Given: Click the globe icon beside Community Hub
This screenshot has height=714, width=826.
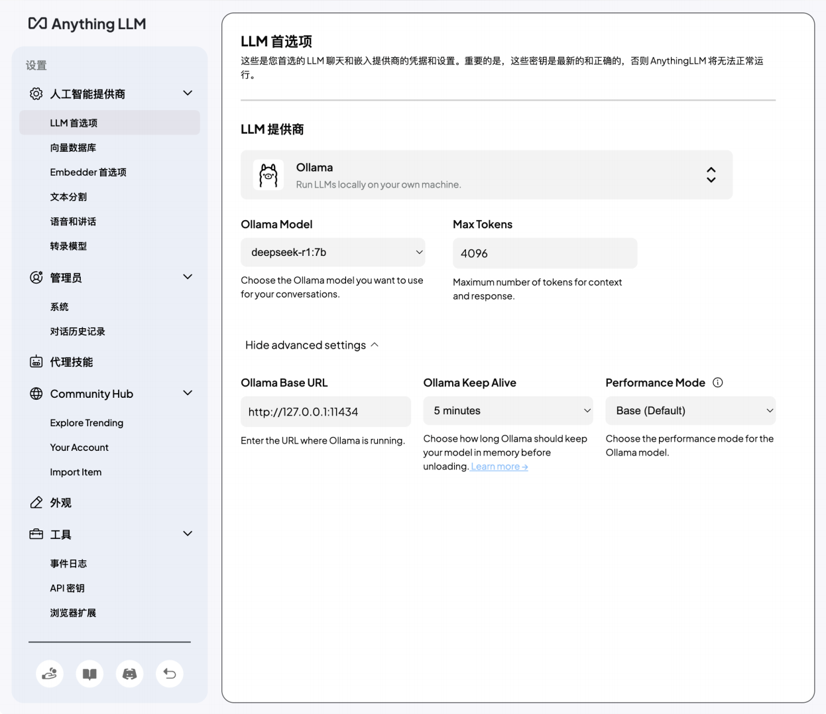Looking at the screenshot, I should tap(36, 393).
